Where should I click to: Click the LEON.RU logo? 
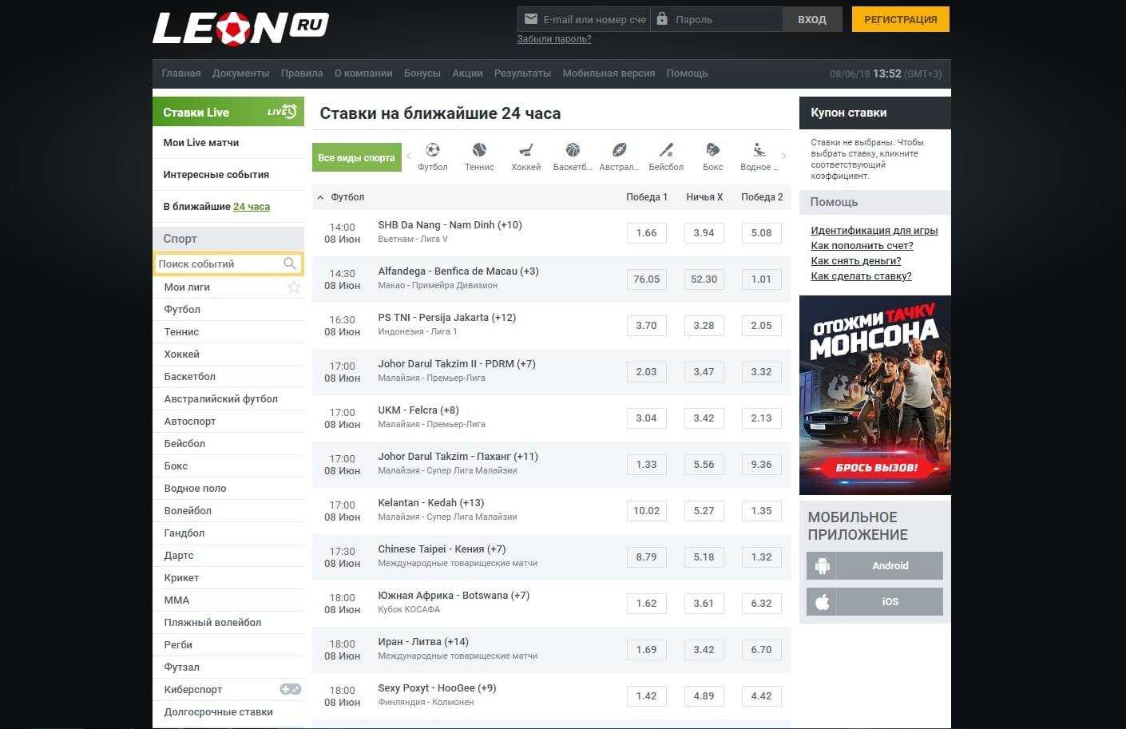click(240, 28)
